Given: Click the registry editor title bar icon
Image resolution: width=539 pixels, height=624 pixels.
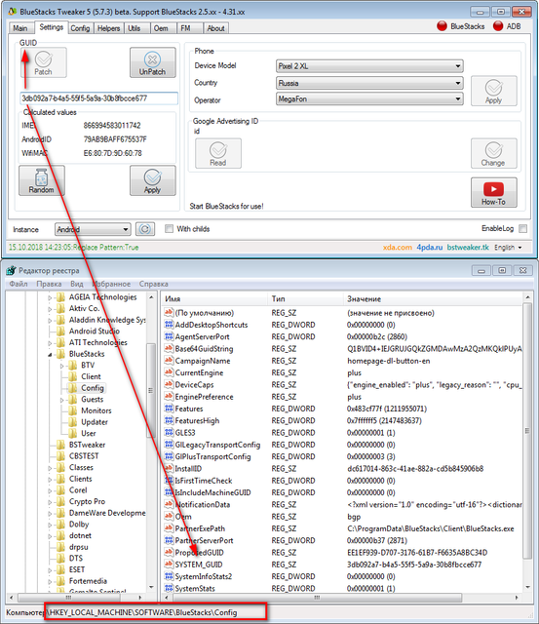Looking at the screenshot, I should (11, 271).
